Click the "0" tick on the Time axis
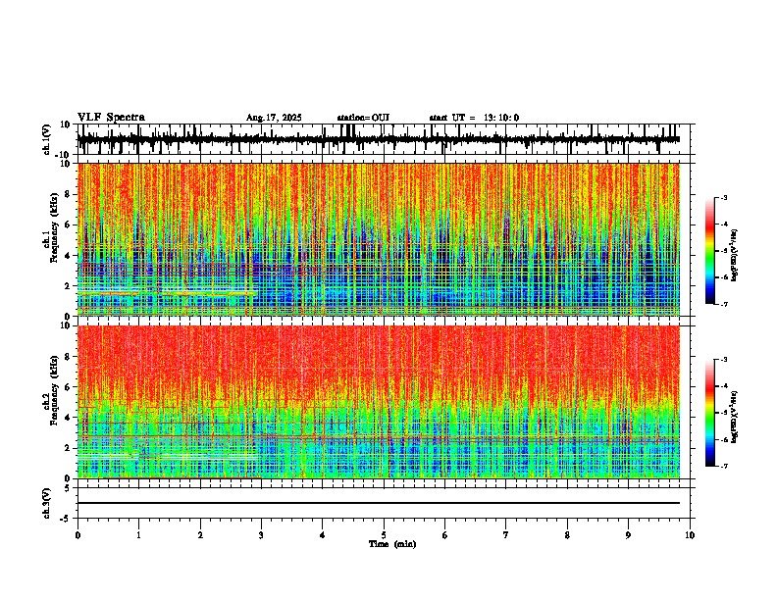This screenshot has height=600, width=777. [x=78, y=535]
